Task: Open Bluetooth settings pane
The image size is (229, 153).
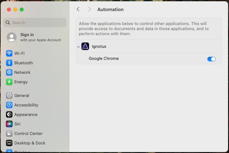Action: (x=35, y=63)
